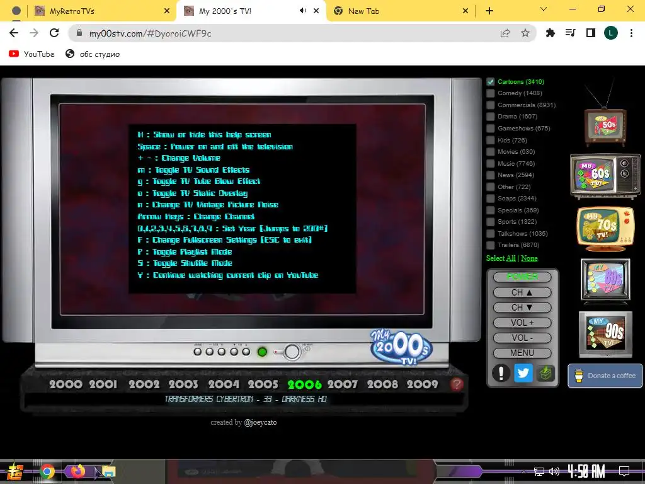The width and height of the screenshot is (645, 484).
Task: Open the profile avatar L
Action: [x=611, y=33]
